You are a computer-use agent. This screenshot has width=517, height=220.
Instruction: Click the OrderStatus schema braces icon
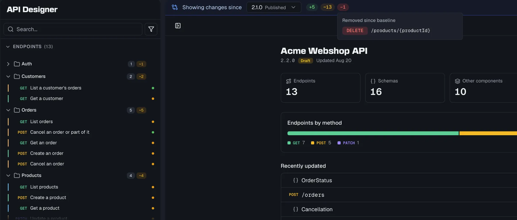[x=296, y=180]
